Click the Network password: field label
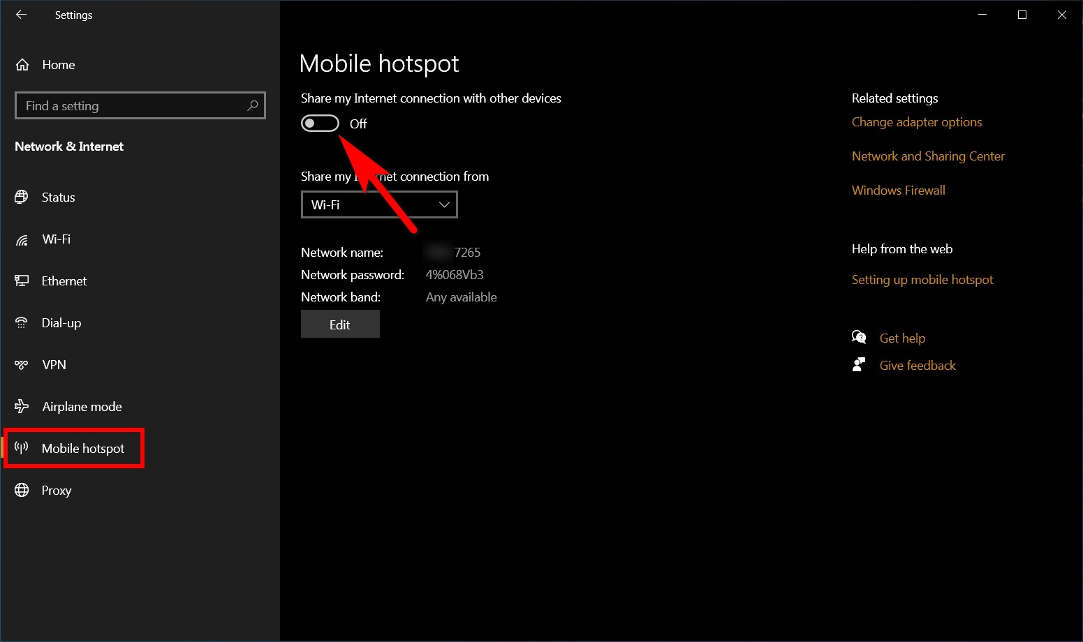The height and width of the screenshot is (642, 1083). (x=353, y=275)
